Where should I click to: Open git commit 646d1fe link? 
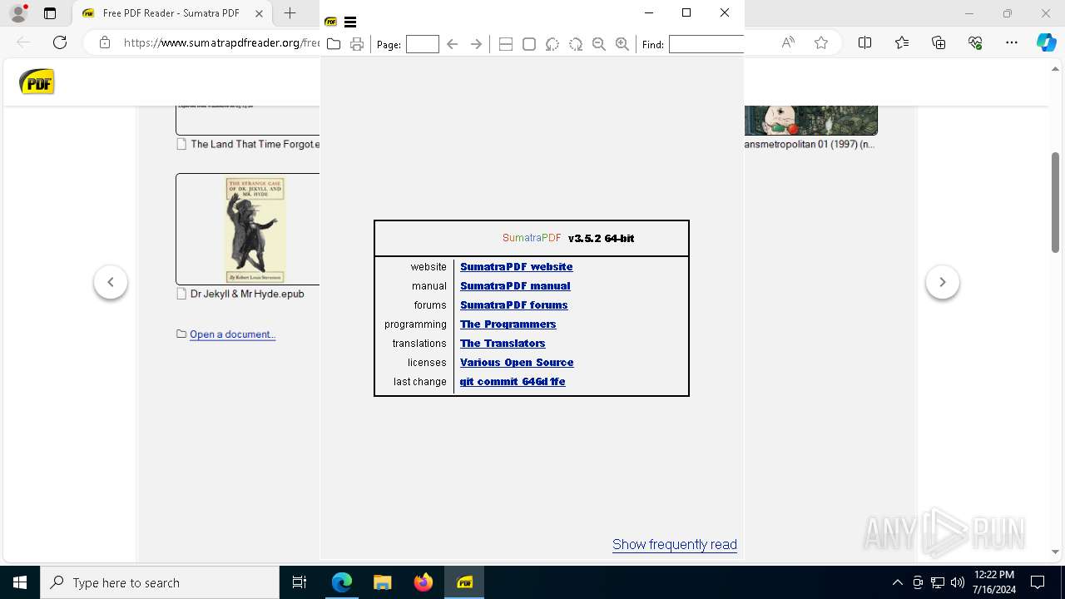coord(513,382)
